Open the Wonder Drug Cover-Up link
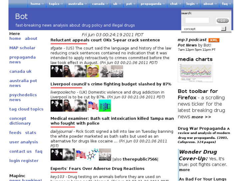Viewport: 242px width, 181px height. tap(198, 155)
